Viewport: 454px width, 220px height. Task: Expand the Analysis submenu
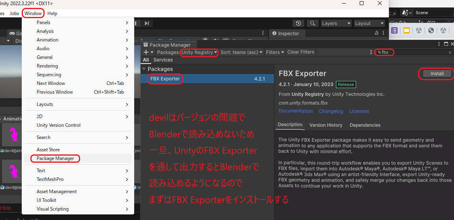point(78,31)
